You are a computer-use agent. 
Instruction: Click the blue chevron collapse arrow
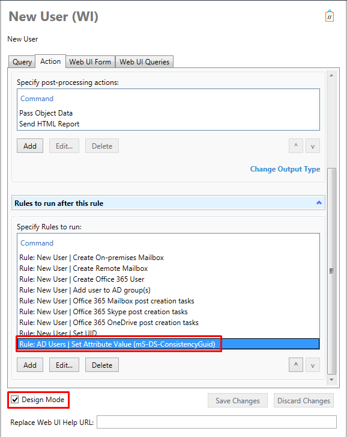pyautogui.click(x=319, y=203)
